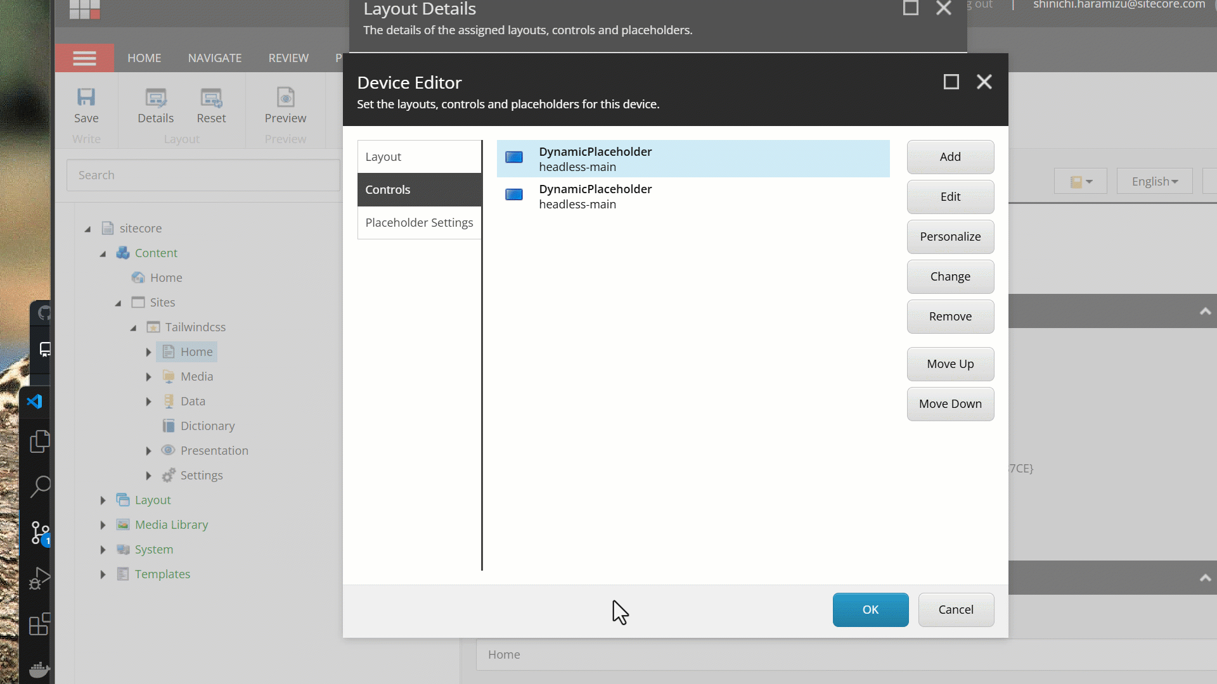Viewport: 1217px width, 684px height.
Task: Select the Controls tab in Device Editor
Action: tap(389, 189)
